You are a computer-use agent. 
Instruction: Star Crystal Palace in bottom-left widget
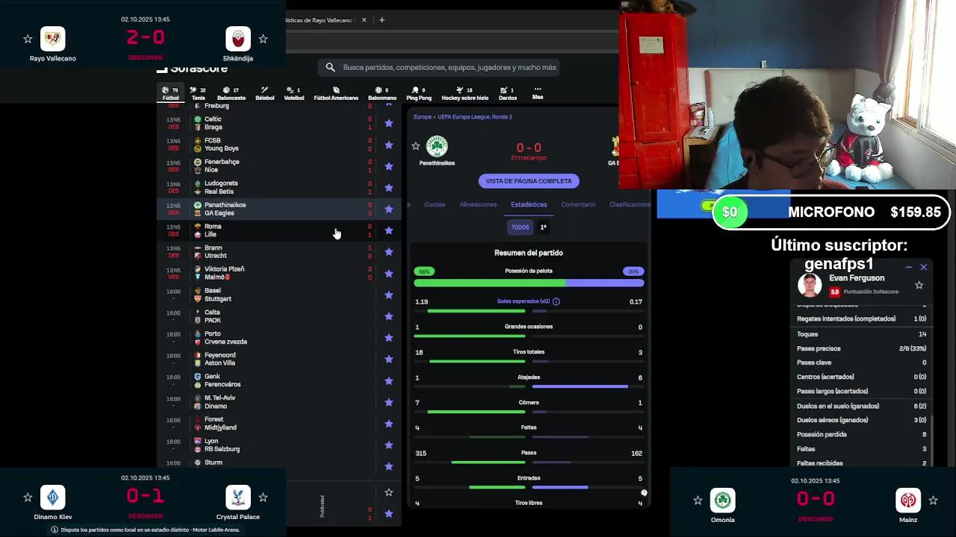tap(263, 497)
